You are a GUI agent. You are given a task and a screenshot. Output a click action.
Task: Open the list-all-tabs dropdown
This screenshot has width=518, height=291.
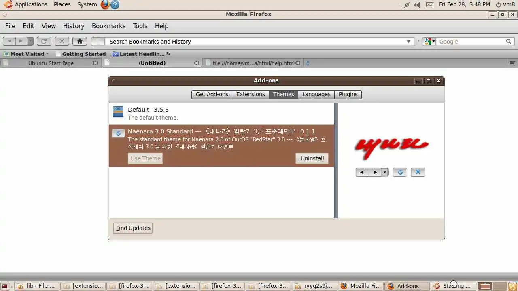[512, 63]
